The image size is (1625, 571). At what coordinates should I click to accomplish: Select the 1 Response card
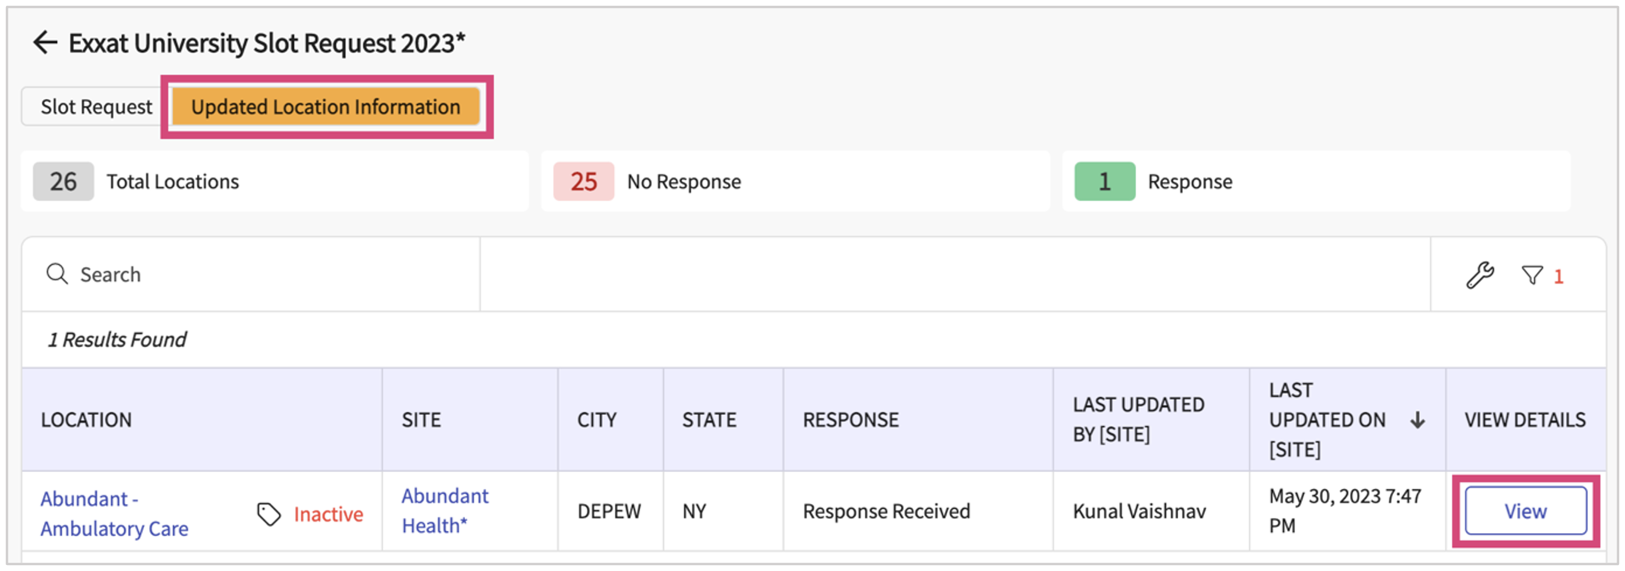[x=1316, y=182]
